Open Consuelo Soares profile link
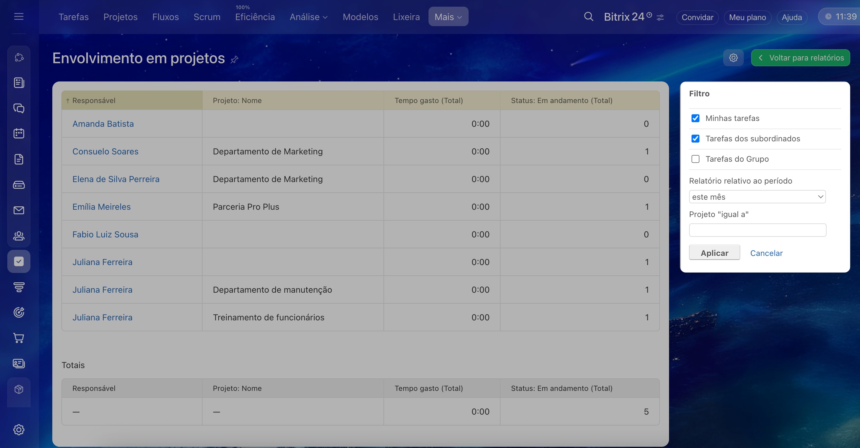This screenshot has width=860, height=448. pyautogui.click(x=105, y=151)
